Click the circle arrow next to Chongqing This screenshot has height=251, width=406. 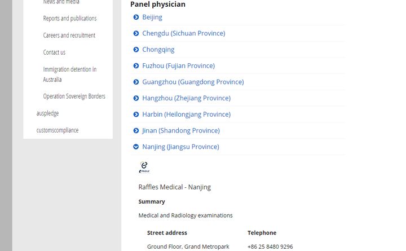tap(136, 50)
